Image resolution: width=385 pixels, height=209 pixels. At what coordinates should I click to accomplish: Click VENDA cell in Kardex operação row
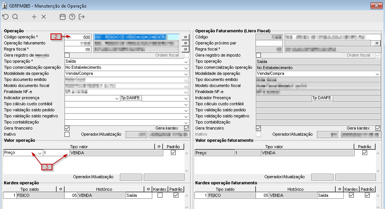pyautogui.click(x=102, y=195)
